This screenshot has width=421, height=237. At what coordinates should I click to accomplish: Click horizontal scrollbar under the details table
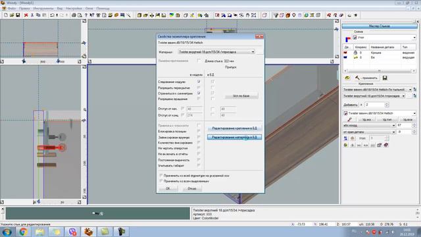[x=379, y=71]
